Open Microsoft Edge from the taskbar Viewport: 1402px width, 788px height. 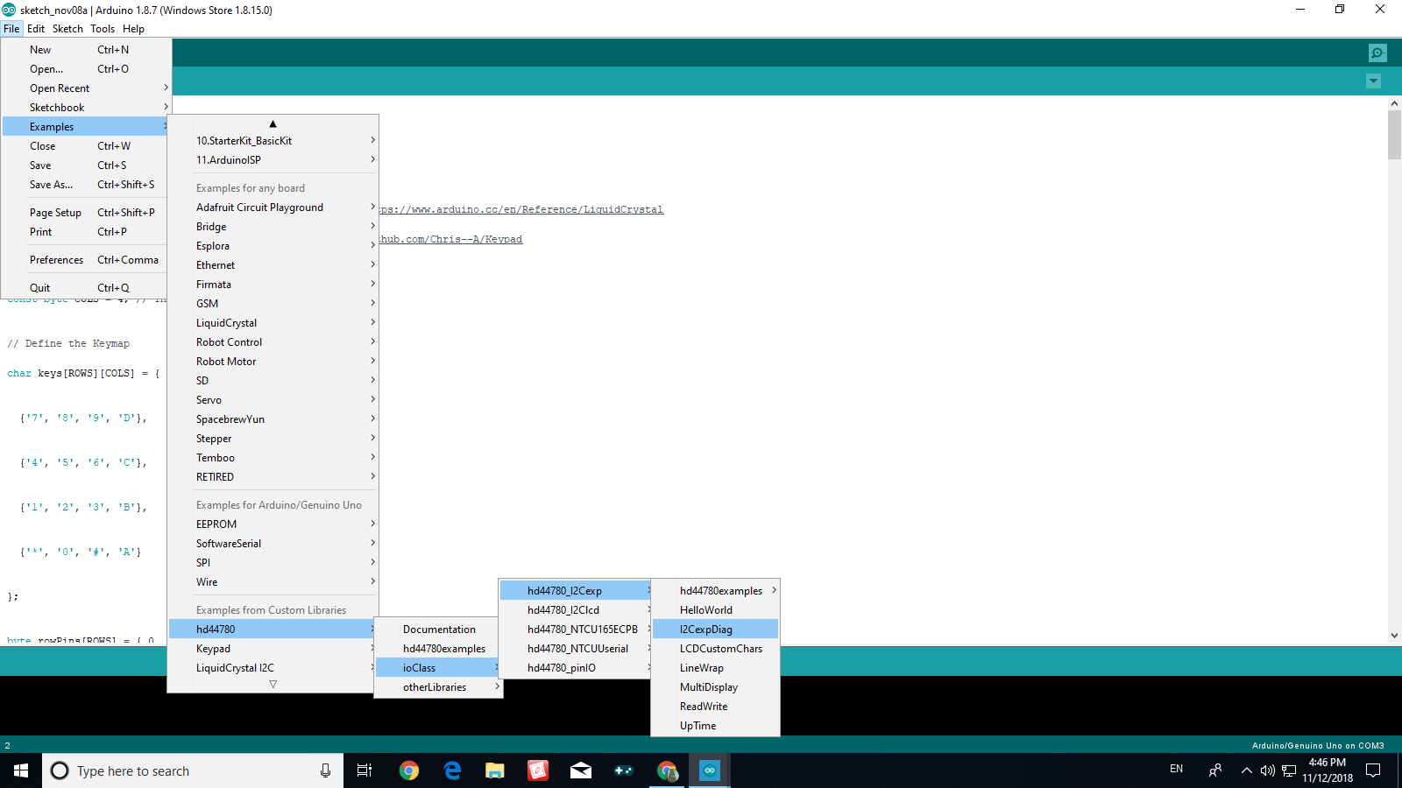pyautogui.click(x=452, y=770)
